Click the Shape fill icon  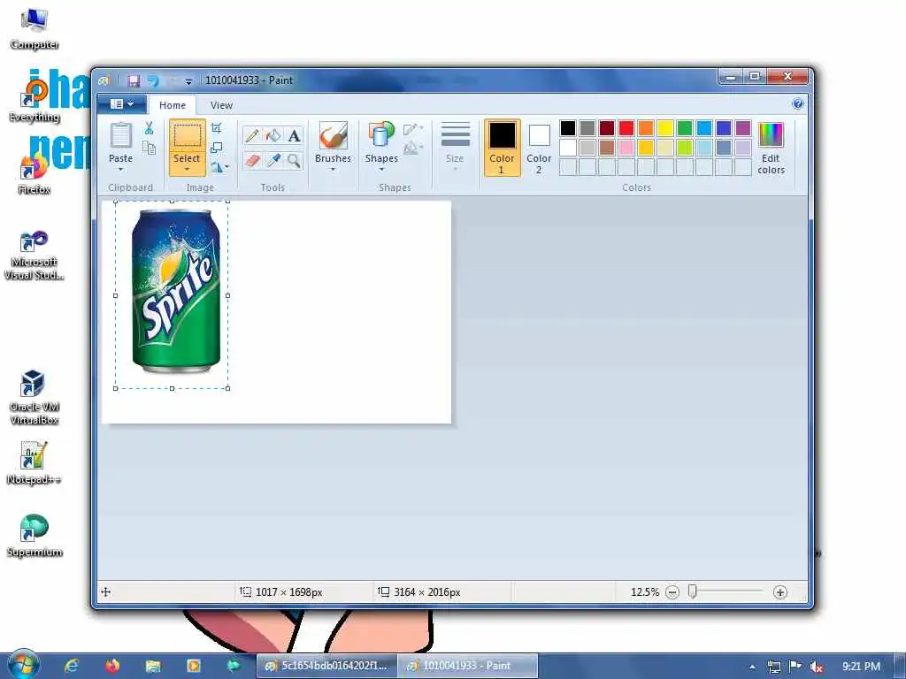click(411, 149)
